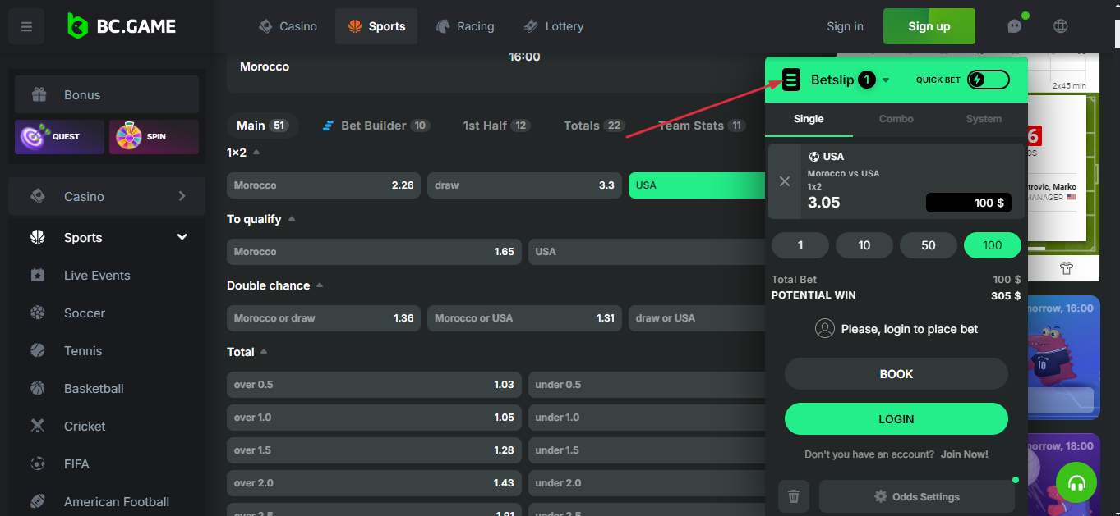Image resolution: width=1120 pixels, height=516 pixels.
Task: Click the trash icon in betslip
Action: [793, 496]
